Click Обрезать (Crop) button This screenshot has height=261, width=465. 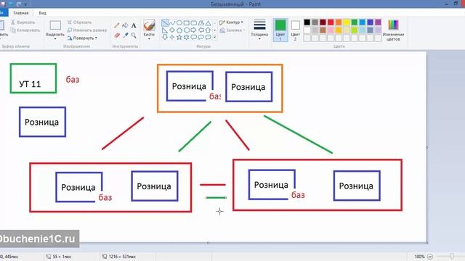[x=79, y=22]
